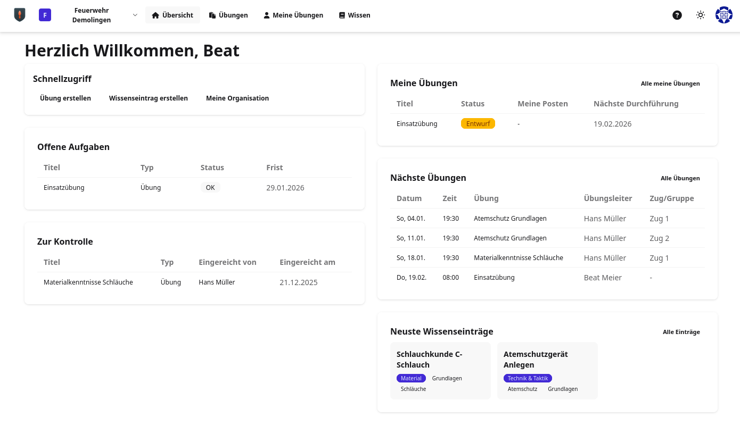The width and height of the screenshot is (740, 425).
Task: Select the Entwurf status badge
Action: coord(478,124)
